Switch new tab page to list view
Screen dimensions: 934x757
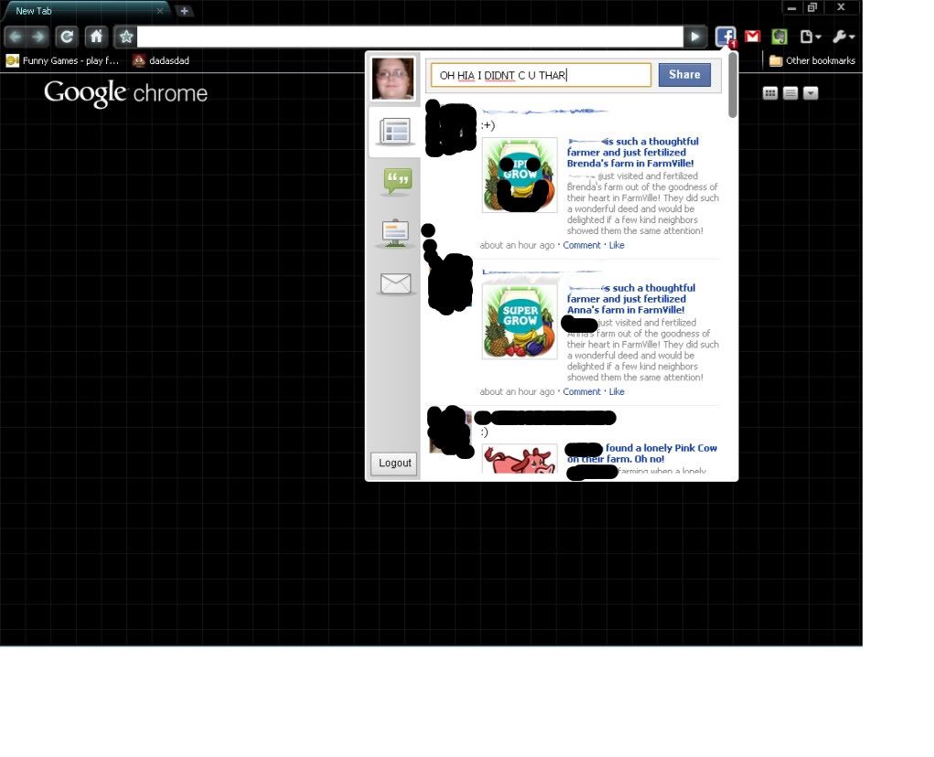click(790, 93)
